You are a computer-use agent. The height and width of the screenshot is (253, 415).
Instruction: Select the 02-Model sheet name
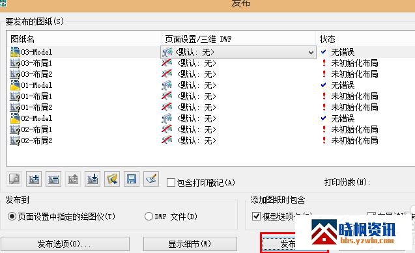tap(36, 118)
